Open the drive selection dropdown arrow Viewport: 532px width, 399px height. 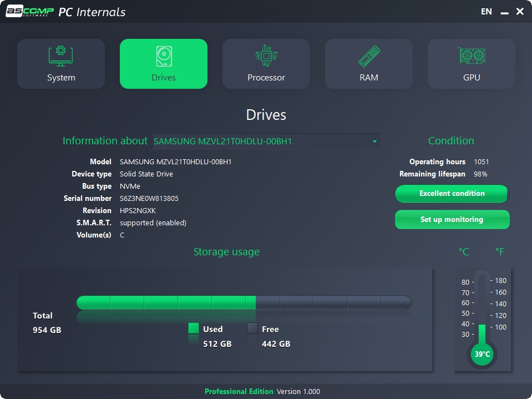tap(375, 142)
